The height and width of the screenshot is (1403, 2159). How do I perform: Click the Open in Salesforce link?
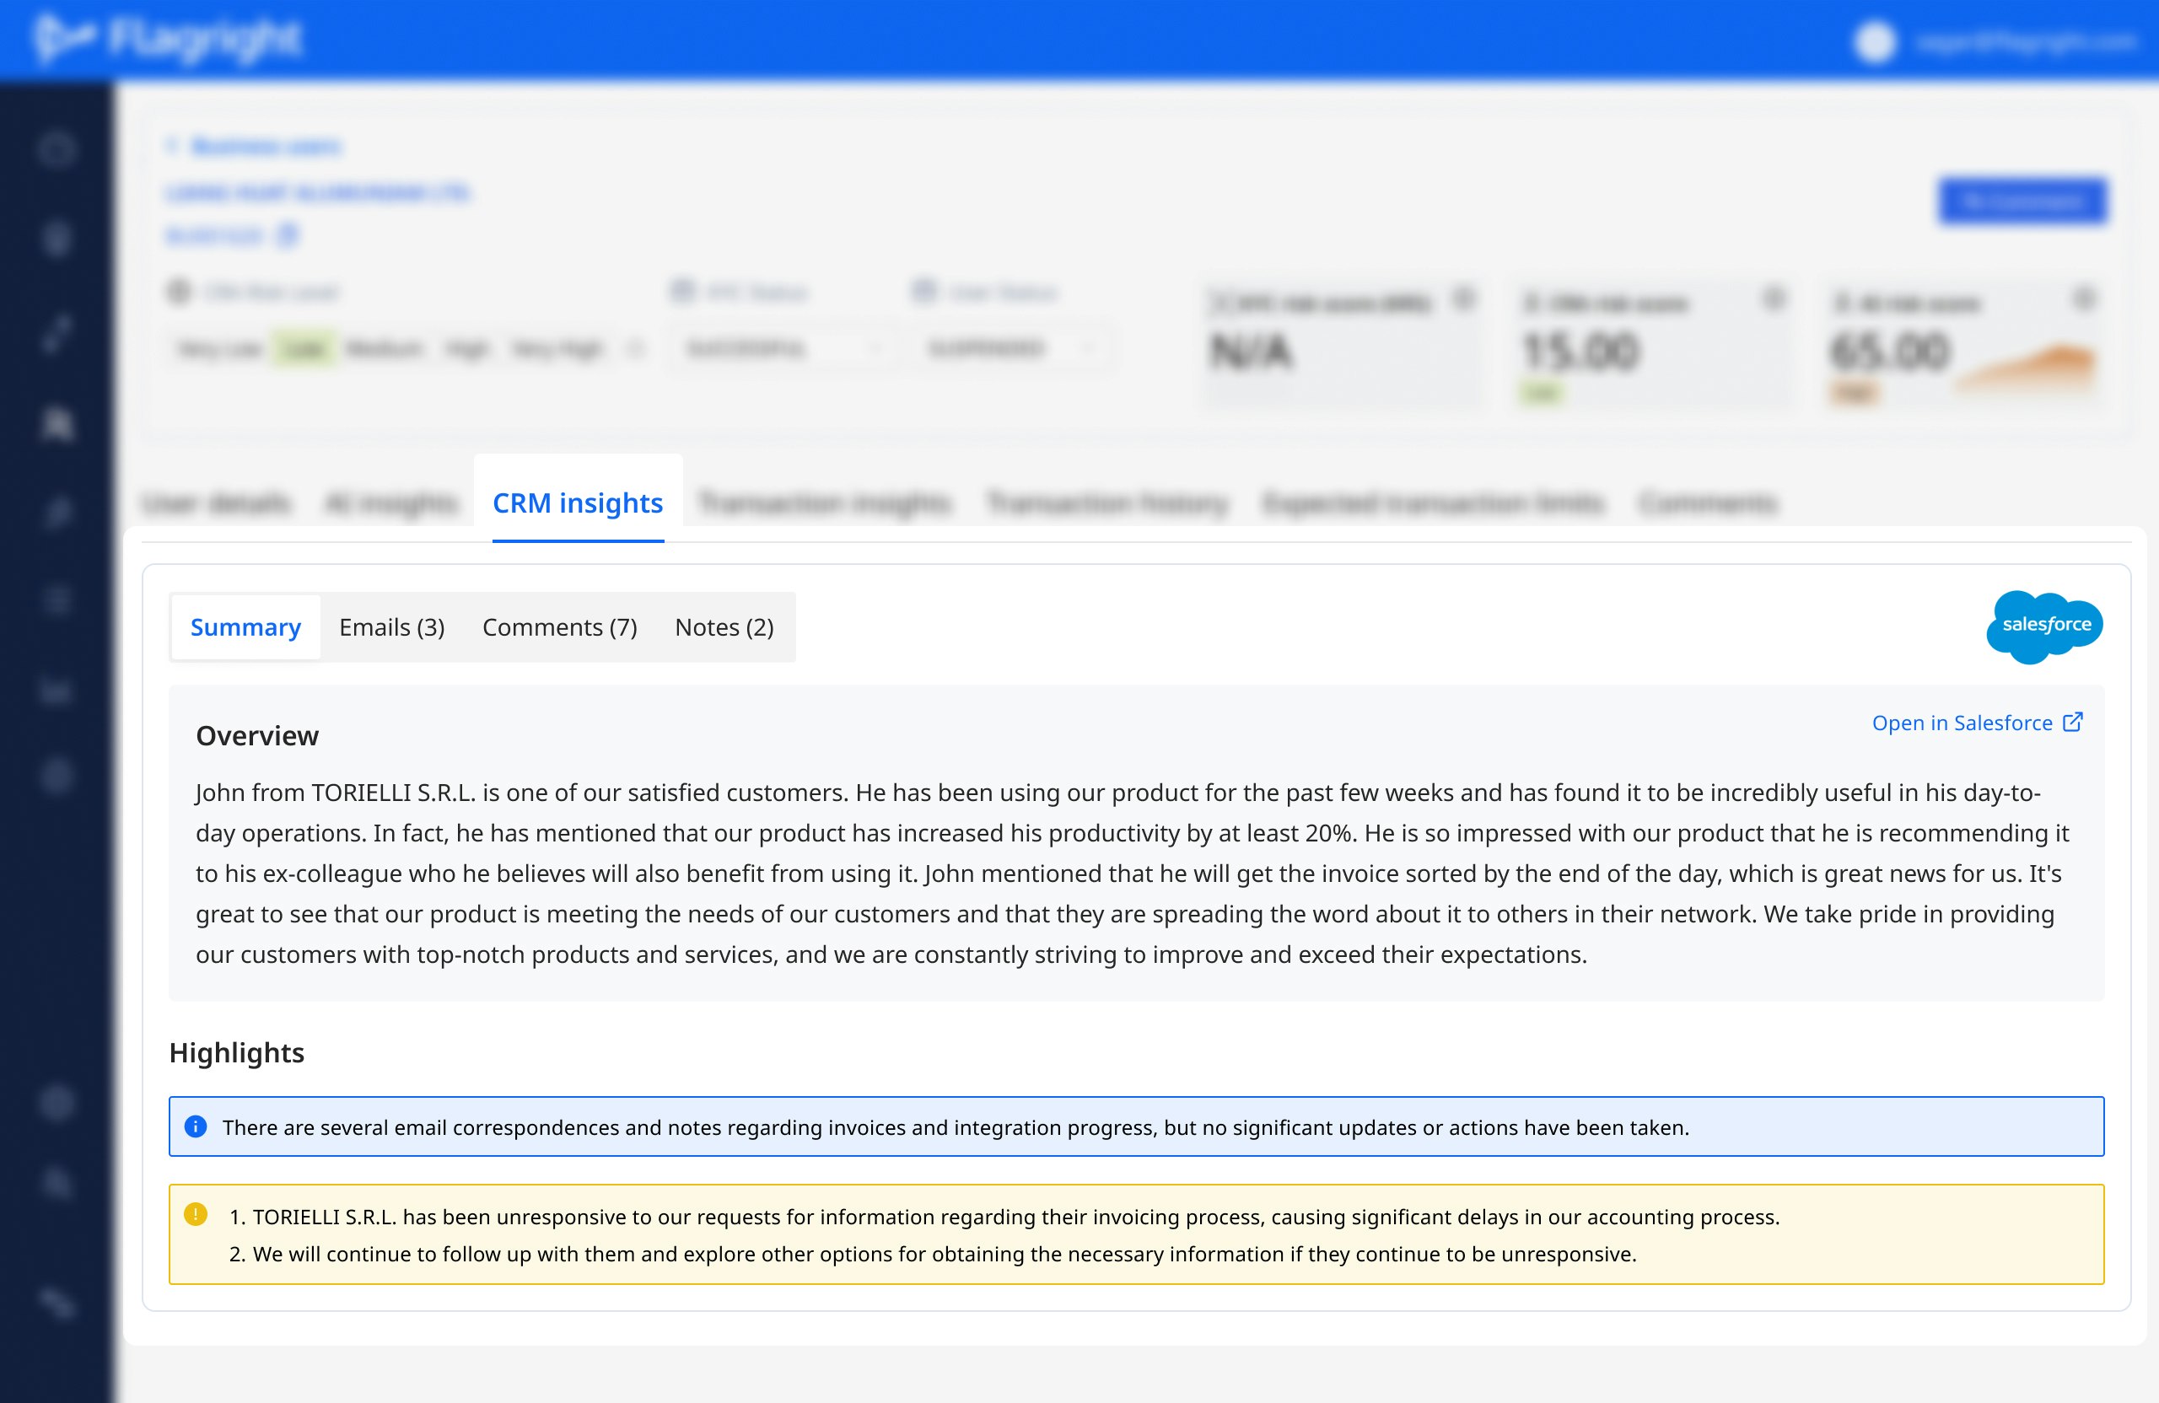[1962, 723]
